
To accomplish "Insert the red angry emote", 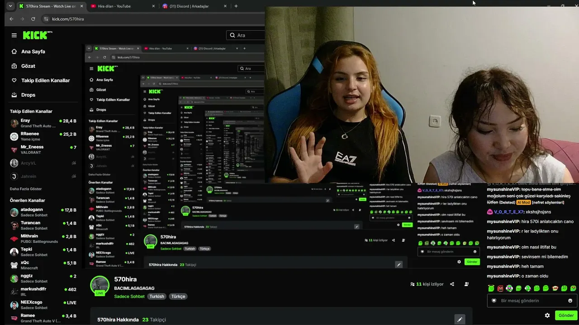I will tap(500, 288).
